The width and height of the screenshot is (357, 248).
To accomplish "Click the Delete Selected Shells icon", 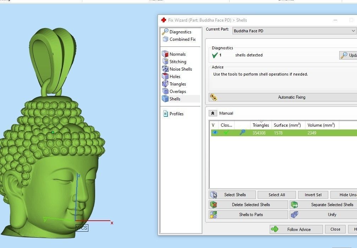I will (x=213, y=205).
